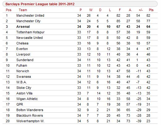Choose Everton from the table
Screen dimensions: 161x125
(x=22, y=49)
